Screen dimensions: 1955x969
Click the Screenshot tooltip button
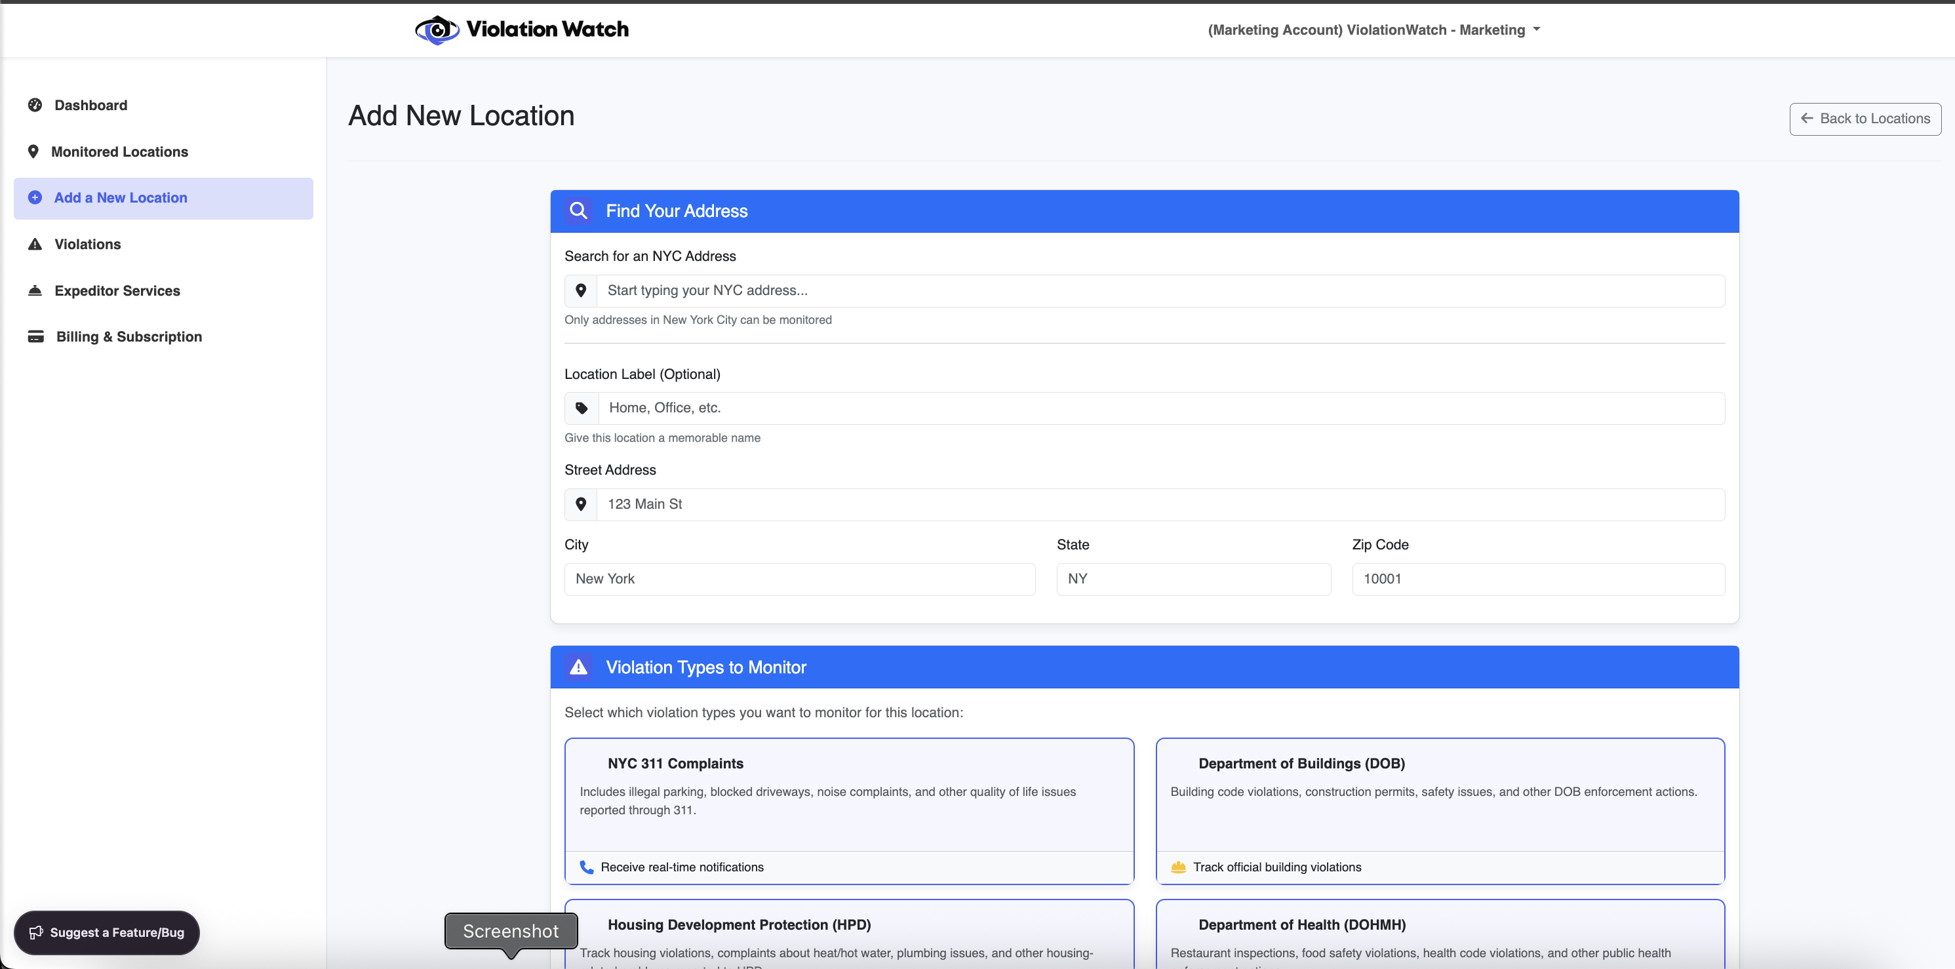tap(511, 931)
